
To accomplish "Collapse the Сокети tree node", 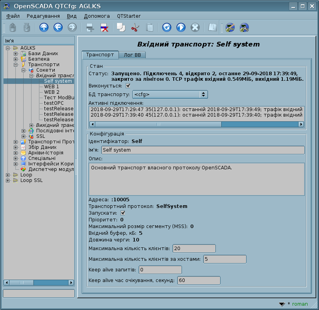I will tap(23, 70).
